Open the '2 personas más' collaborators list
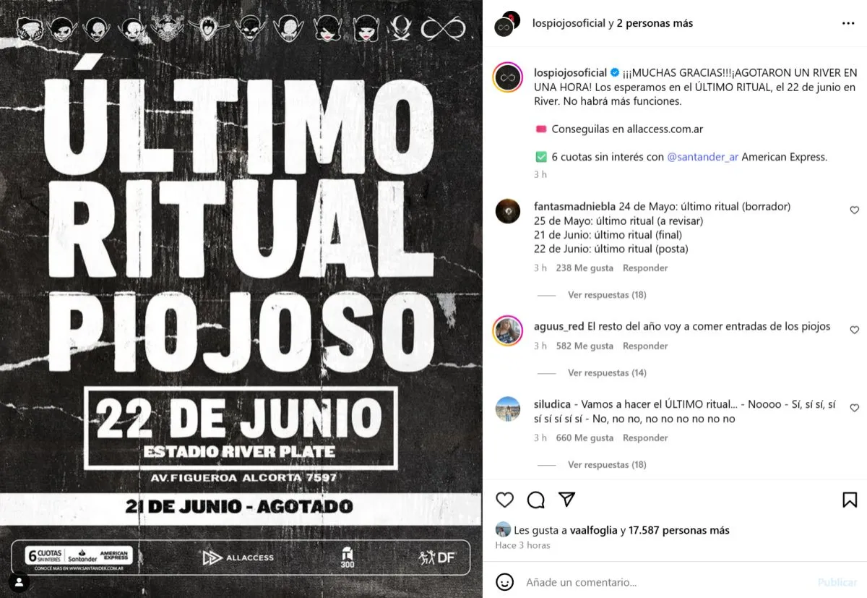 click(x=655, y=23)
